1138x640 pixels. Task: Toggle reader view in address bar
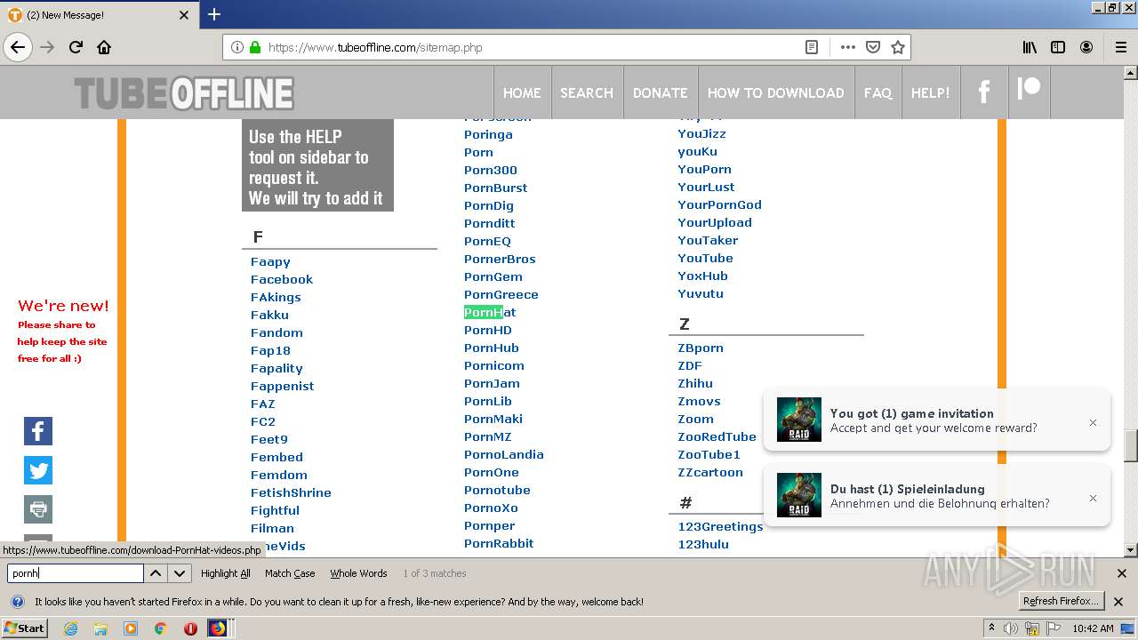click(x=811, y=47)
